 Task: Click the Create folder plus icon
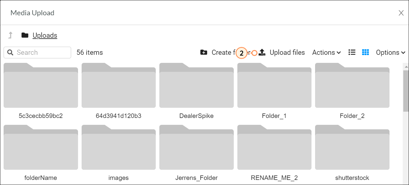(x=204, y=52)
